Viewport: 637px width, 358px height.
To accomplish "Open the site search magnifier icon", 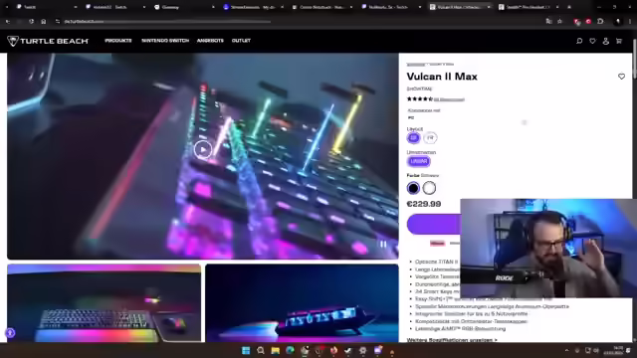I will (579, 41).
